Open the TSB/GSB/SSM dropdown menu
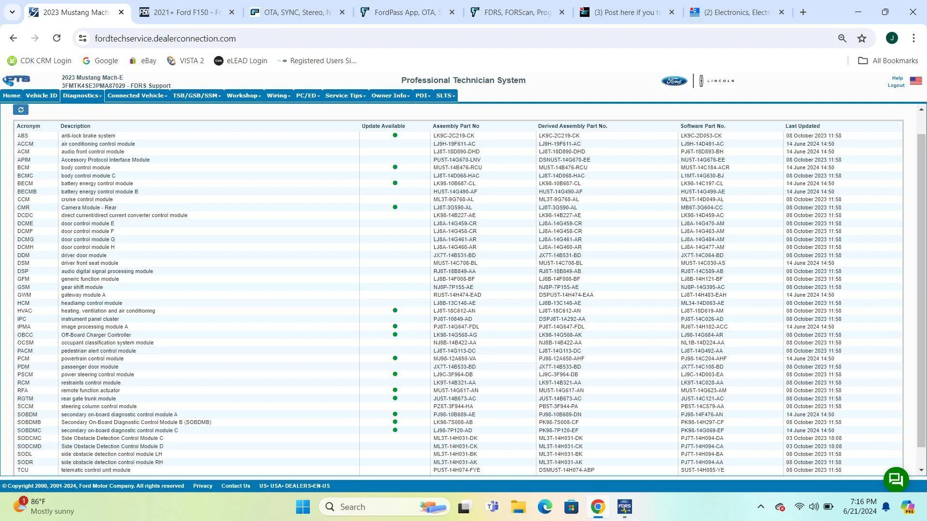Screen dimensions: 927x521 point(197,96)
